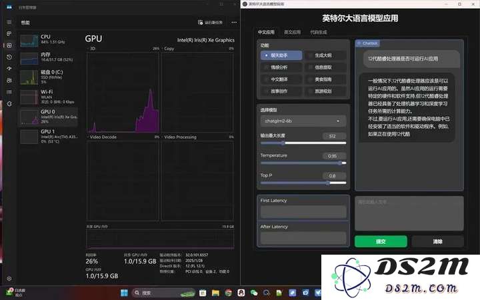Click Temperature value box showing 0.95
Screen dimensions: 480x300
pos(334,156)
